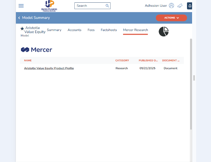Click the Mercer logo
Viewport: 211px width, 162px height.
coord(37,50)
